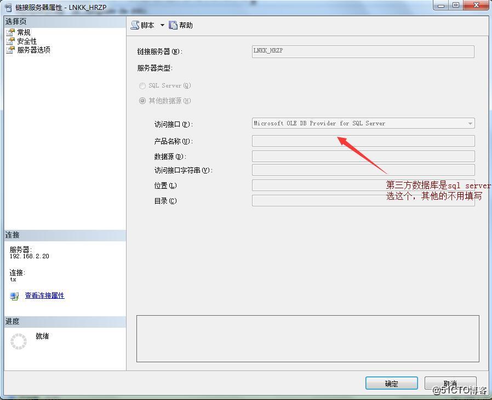Click the 产品名称 input field
The width and height of the screenshot is (492, 400).
pyautogui.click(x=363, y=141)
